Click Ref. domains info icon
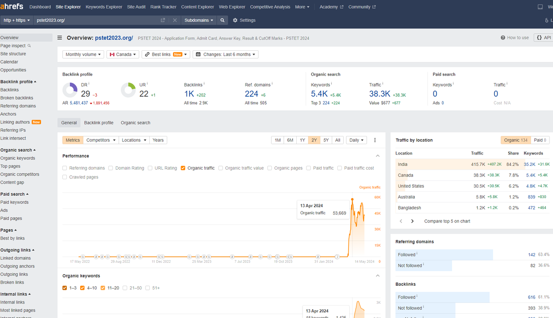The image size is (553, 318). click(272, 84)
